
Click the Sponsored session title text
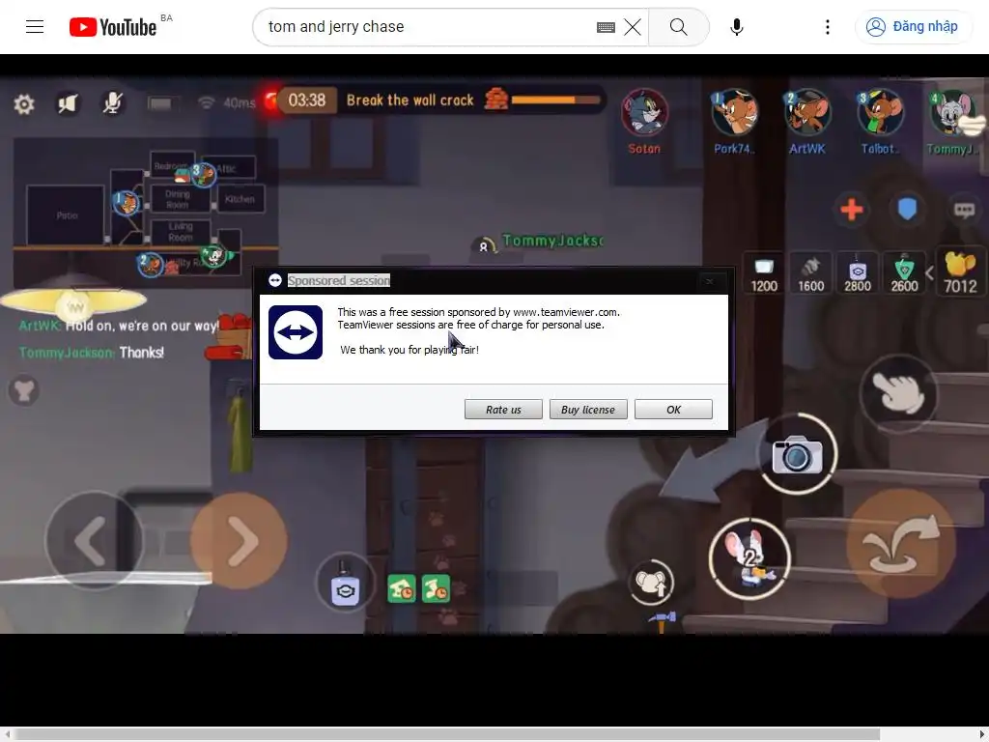(339, 280)
